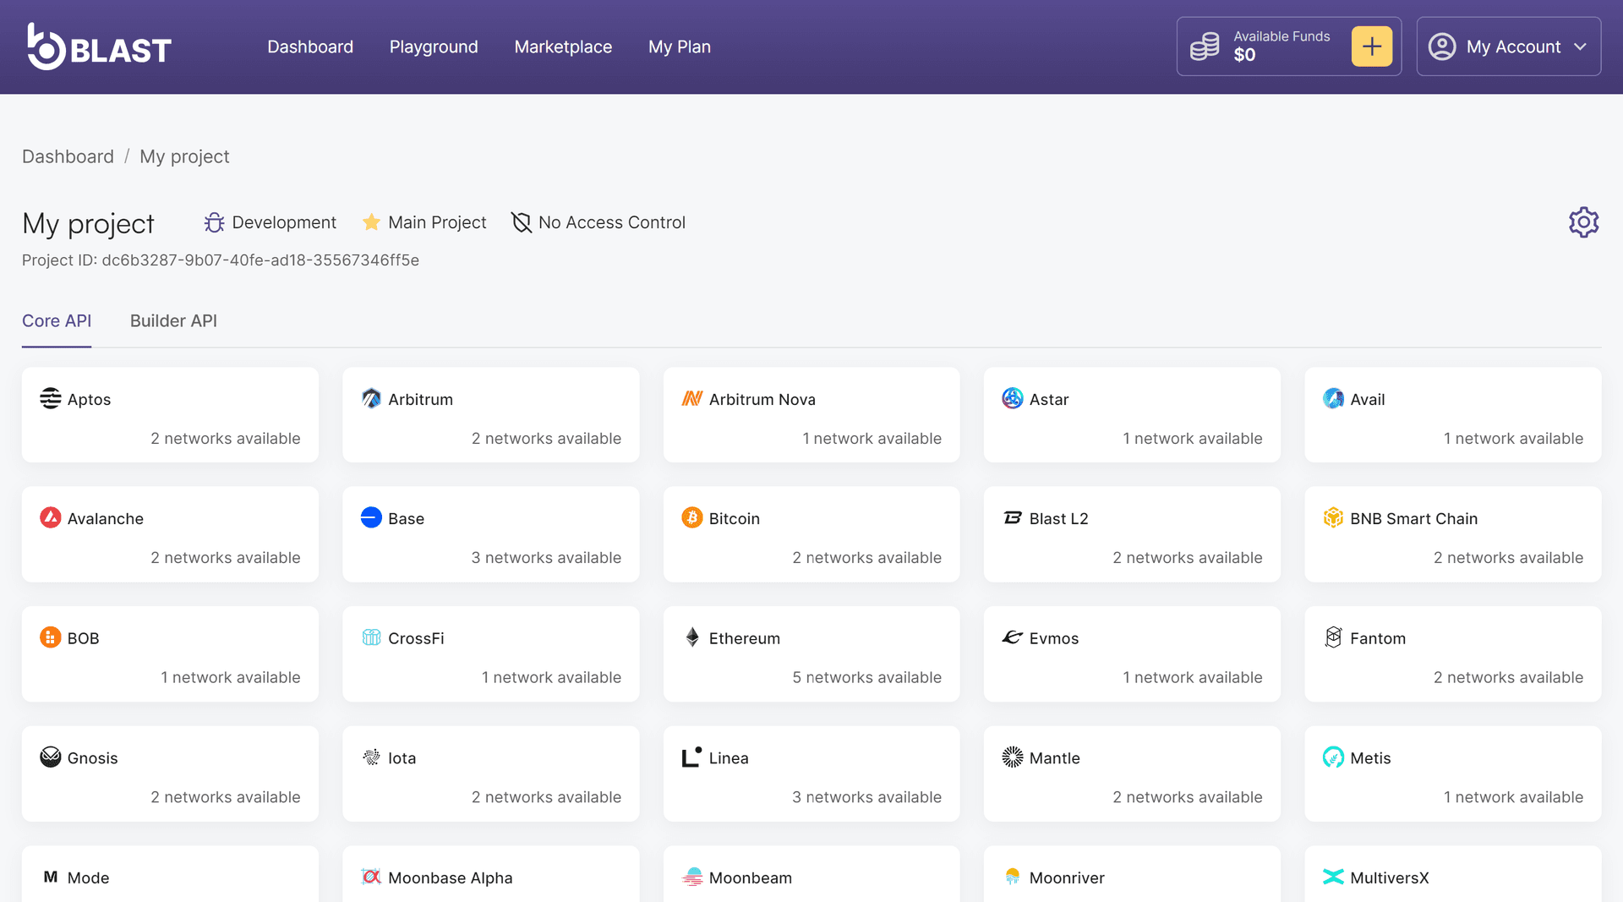
Task: Click the Ethereum diamond icon
Action: (x=692, y=637)
